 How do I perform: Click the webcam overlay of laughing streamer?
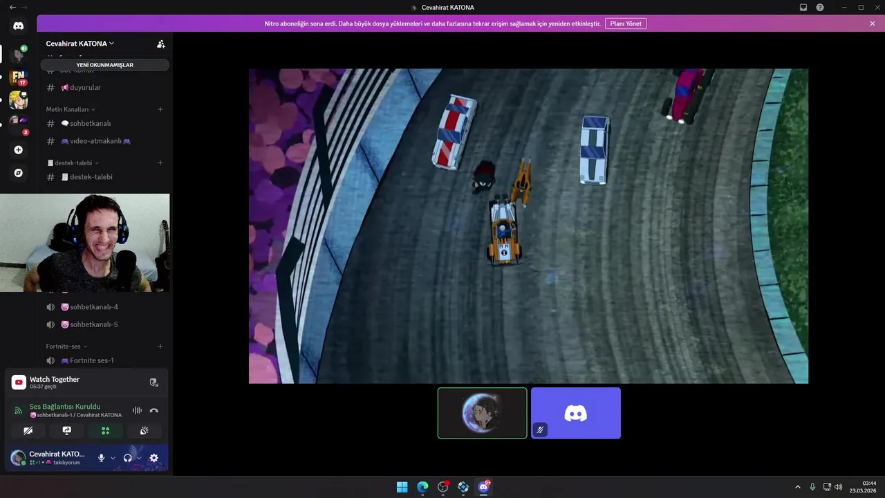click(84, 243)
